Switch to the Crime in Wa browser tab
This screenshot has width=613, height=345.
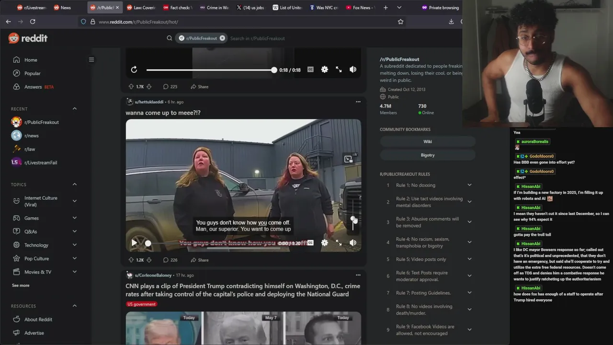214,8
